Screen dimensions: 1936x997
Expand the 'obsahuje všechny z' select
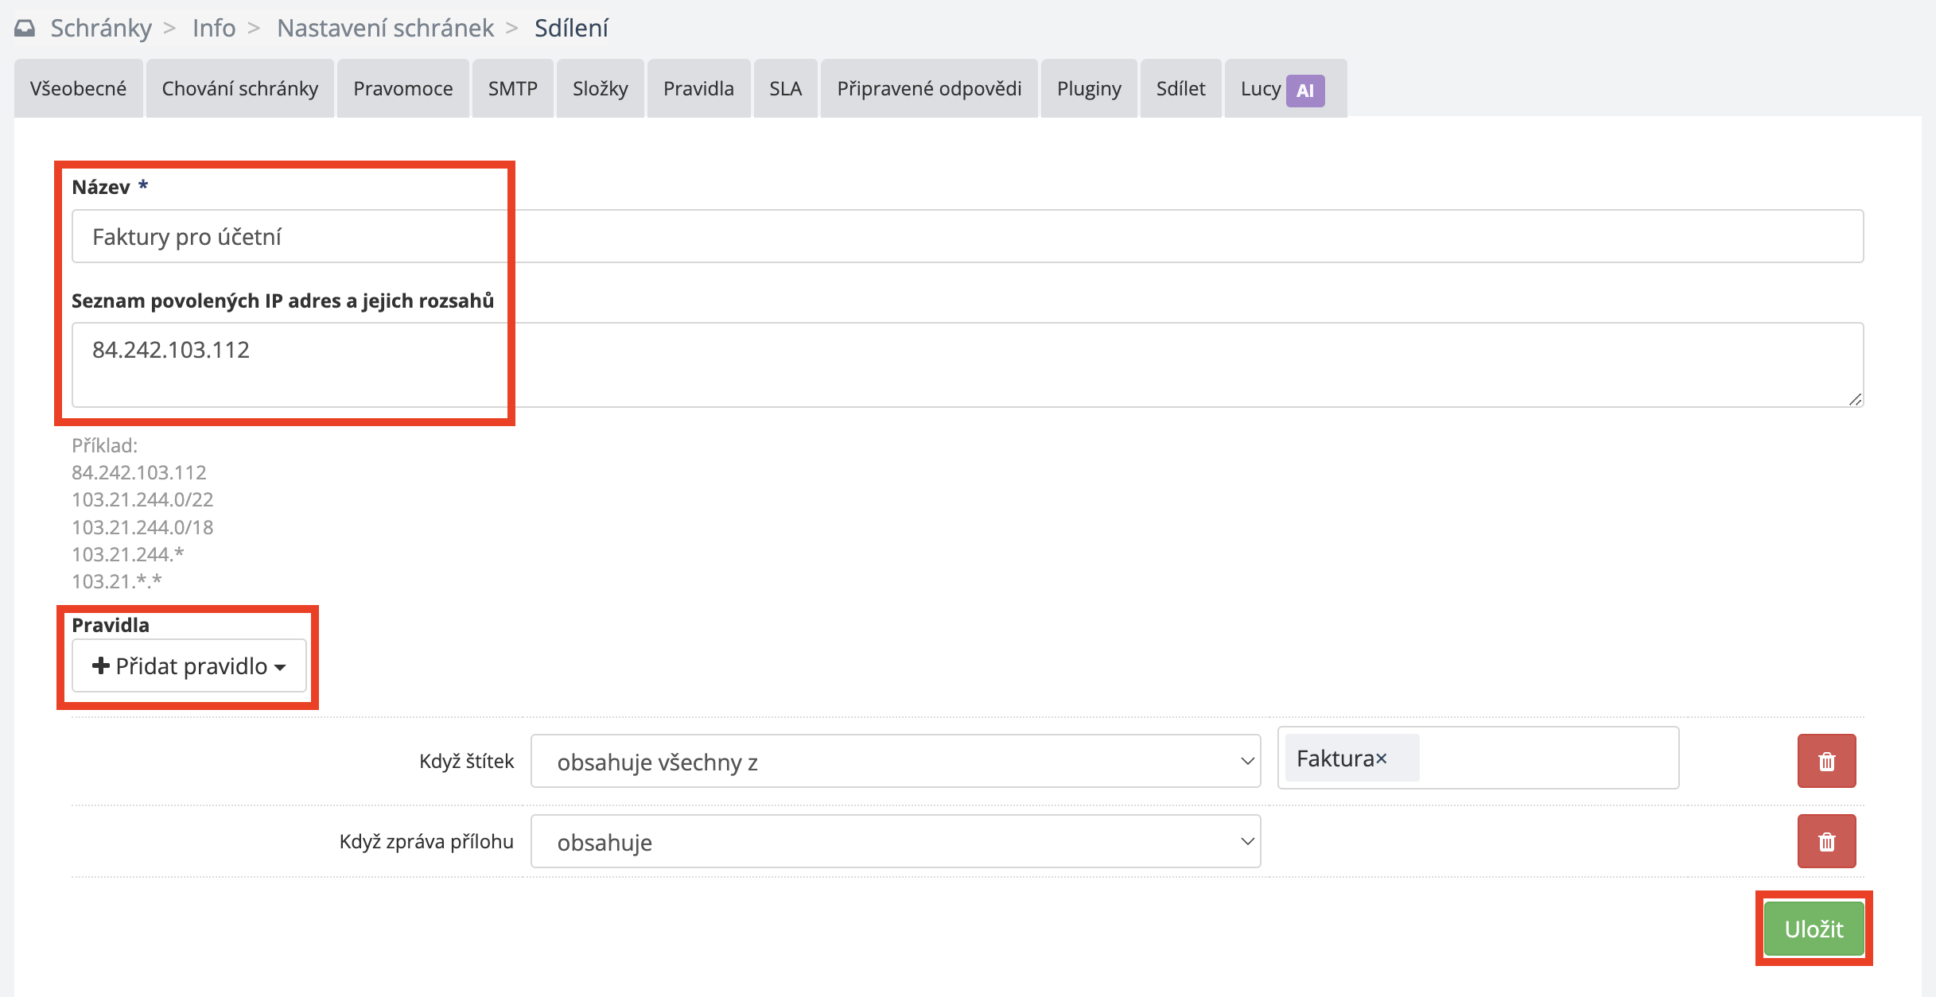[895, 762]
